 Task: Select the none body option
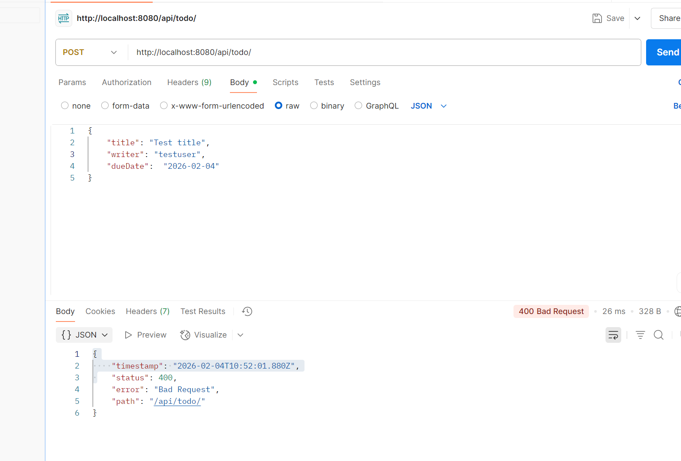coord(65,106)
